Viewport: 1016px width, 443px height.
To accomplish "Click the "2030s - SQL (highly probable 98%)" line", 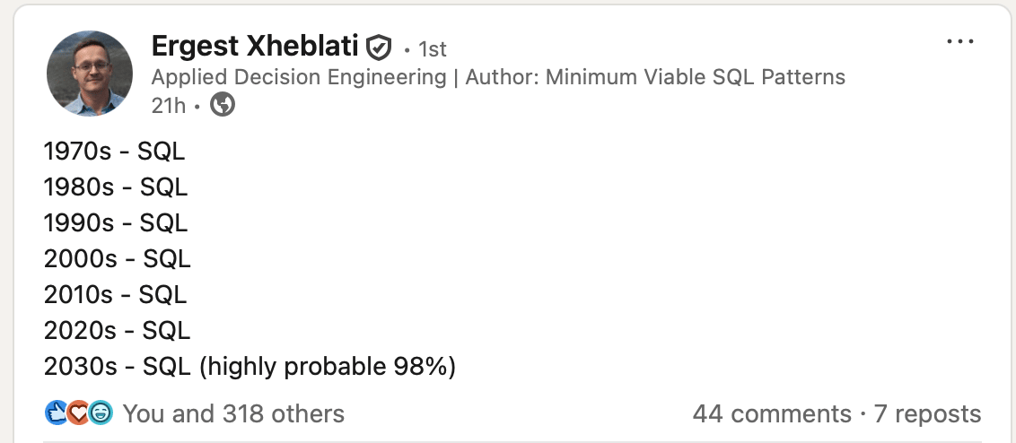I will point(250,367).
